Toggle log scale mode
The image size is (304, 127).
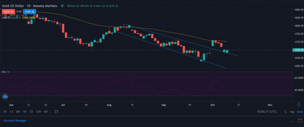point(292,112)
